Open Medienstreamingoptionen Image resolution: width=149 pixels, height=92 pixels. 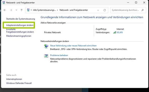[19, 36]
